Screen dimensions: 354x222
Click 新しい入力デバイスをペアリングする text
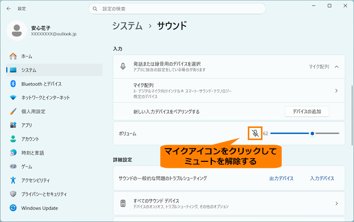tap(166, 112)
